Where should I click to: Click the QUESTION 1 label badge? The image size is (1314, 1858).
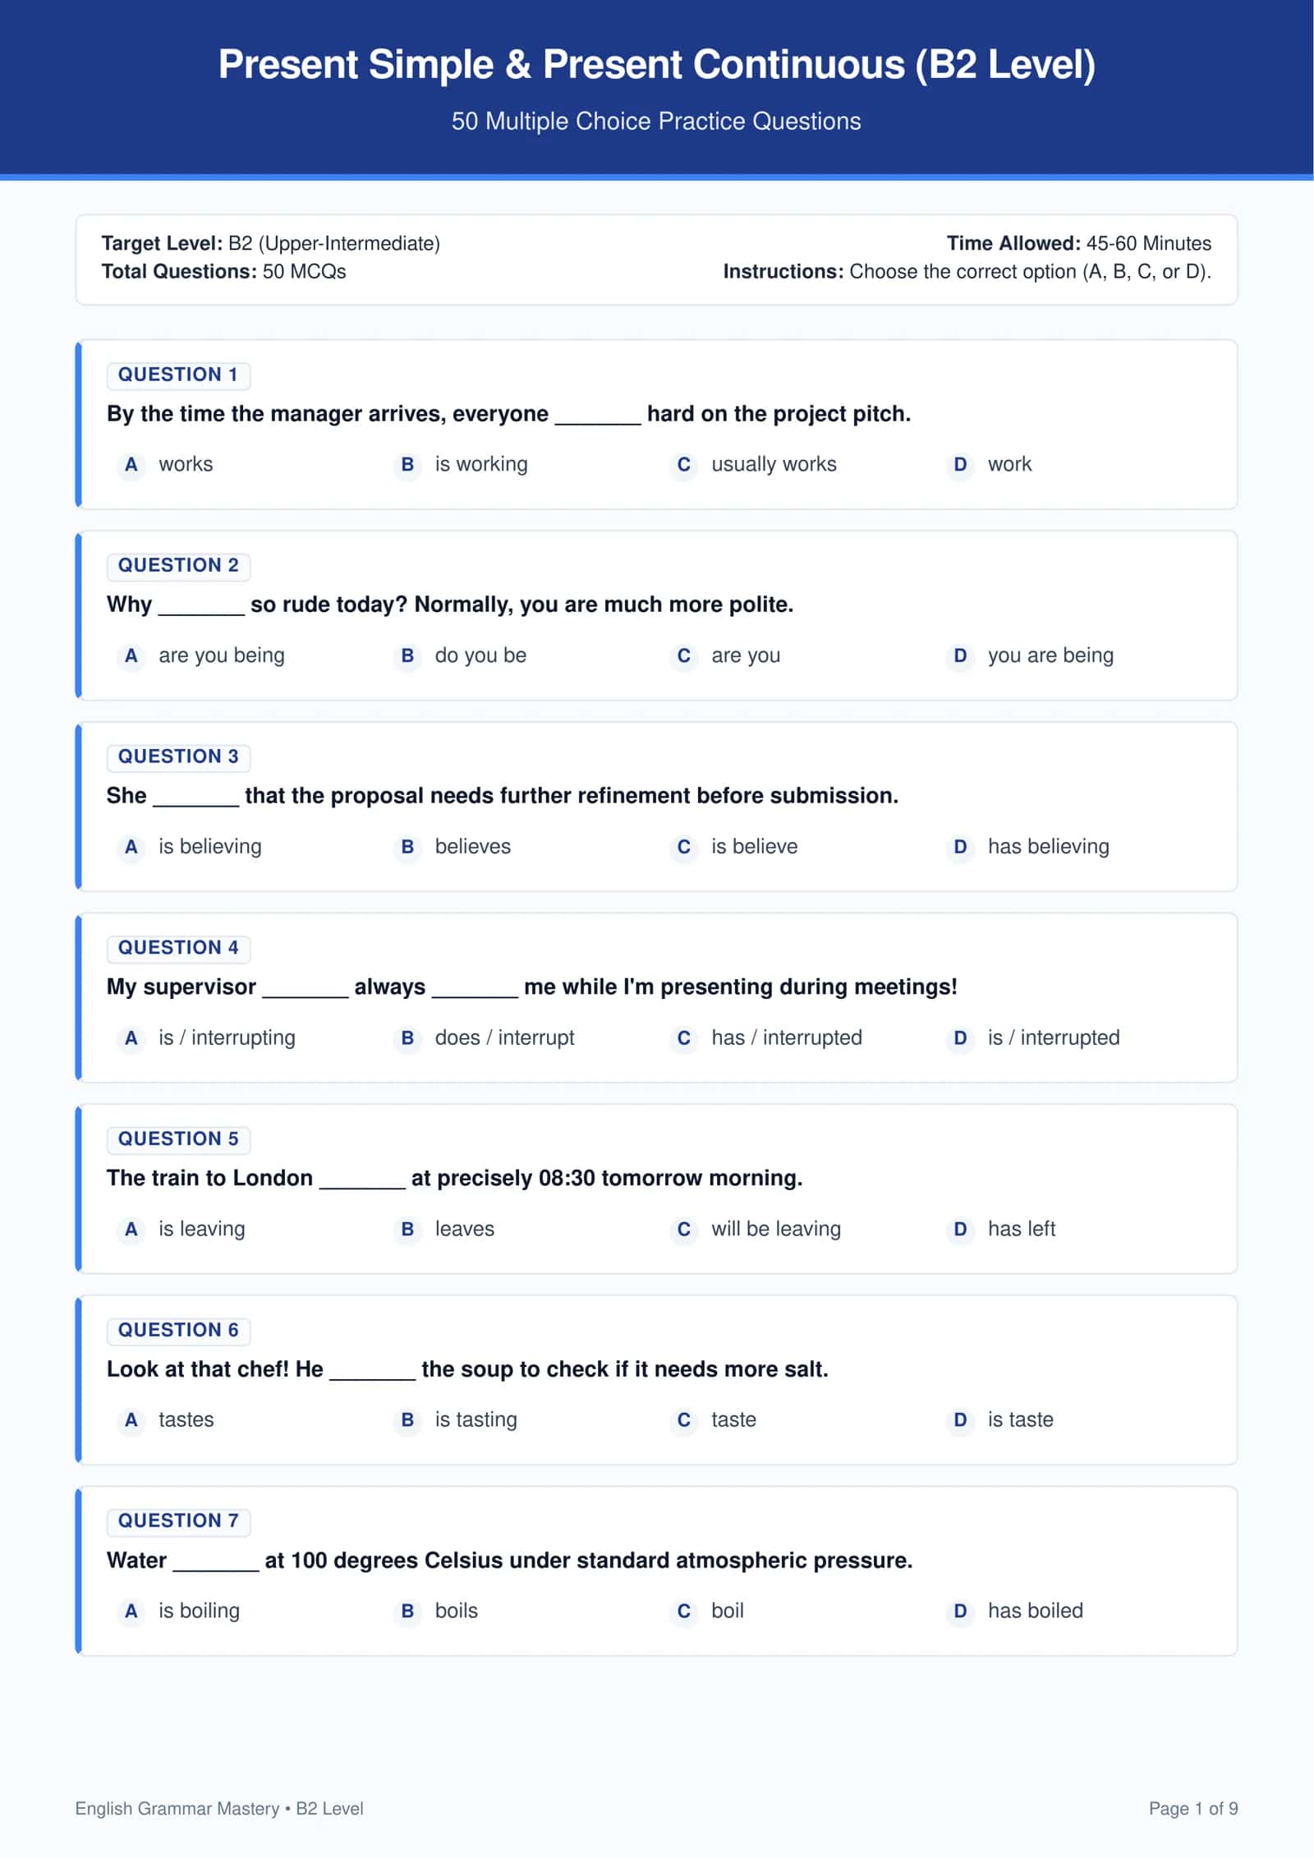178,375
